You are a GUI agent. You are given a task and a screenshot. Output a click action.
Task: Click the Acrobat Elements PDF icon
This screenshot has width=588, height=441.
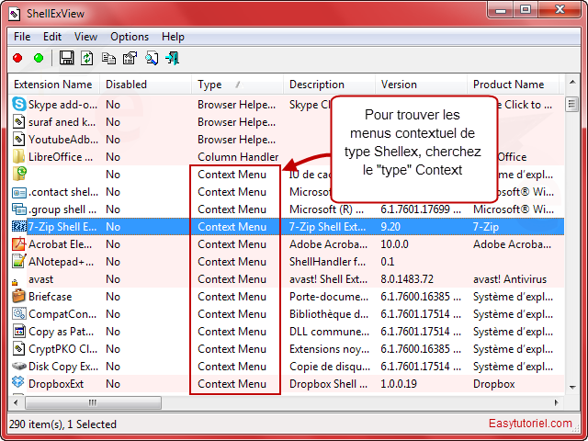[x=18, y=244]
